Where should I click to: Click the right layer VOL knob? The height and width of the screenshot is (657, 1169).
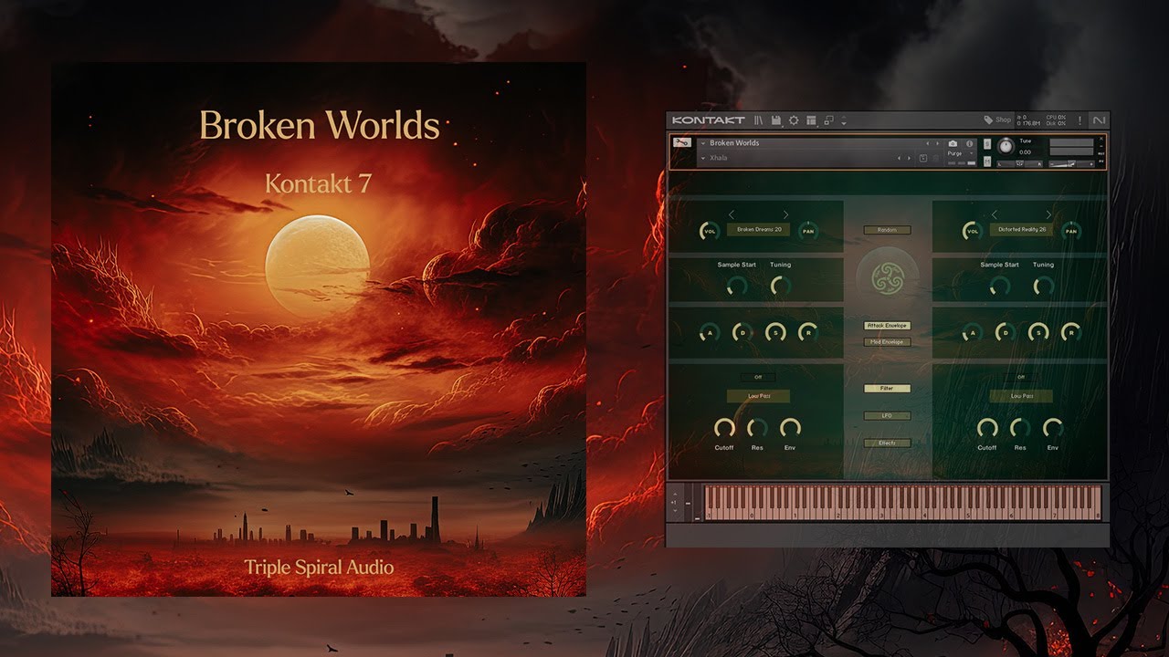click(973, 232)
